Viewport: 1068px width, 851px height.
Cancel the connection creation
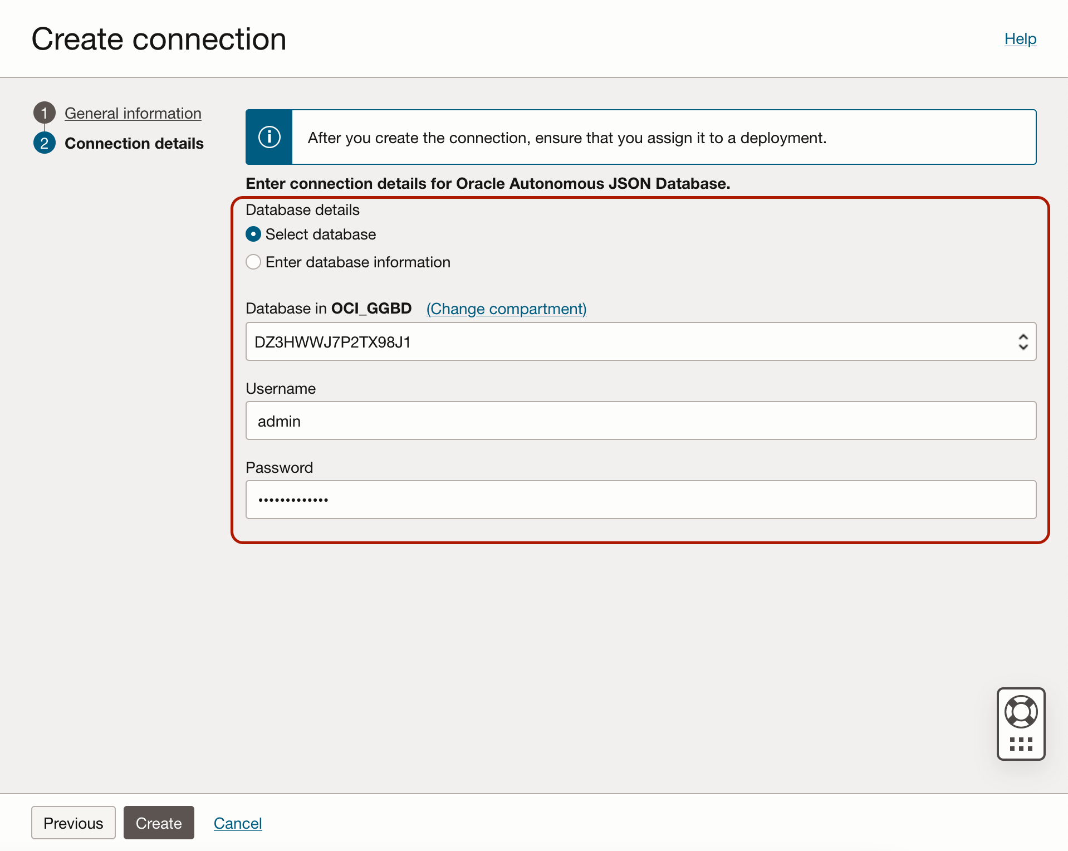238,823
